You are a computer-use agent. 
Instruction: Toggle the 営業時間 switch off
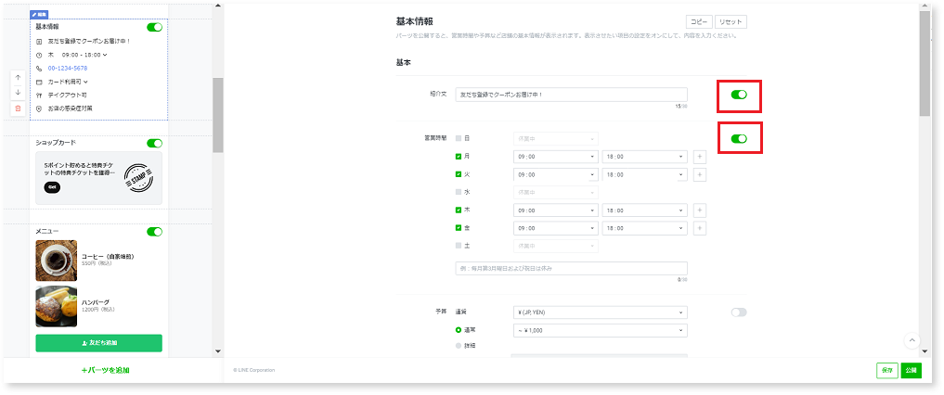click(739, 139)
